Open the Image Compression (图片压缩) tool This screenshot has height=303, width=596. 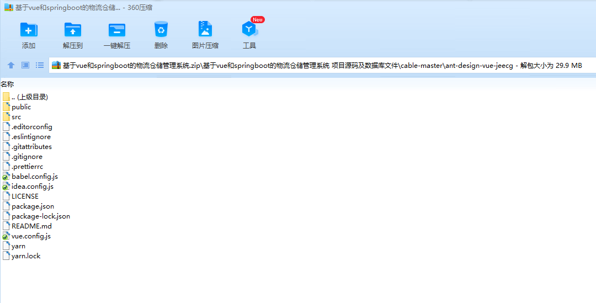click(x=205, y=29)
